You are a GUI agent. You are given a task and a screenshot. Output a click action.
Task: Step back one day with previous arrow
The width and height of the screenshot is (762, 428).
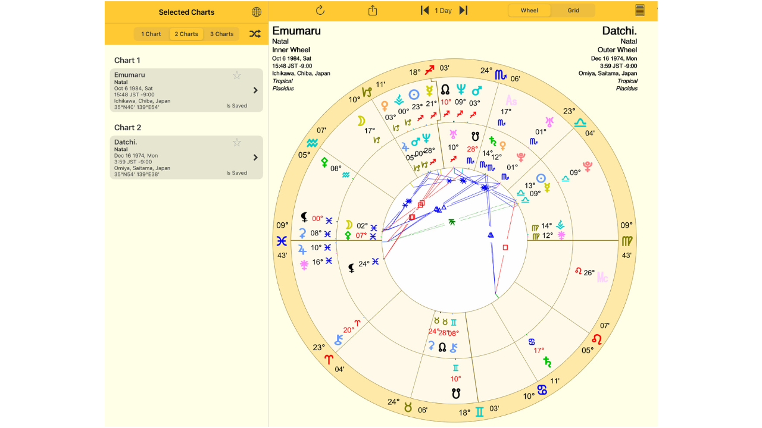pyautogui.click(x=424, y=10)
